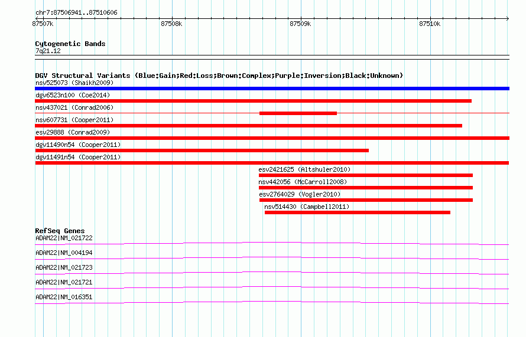526x337 pixels.
Task: Click the nsv525073 (Shaikh2009) label
Action: [x=74, y=83]
